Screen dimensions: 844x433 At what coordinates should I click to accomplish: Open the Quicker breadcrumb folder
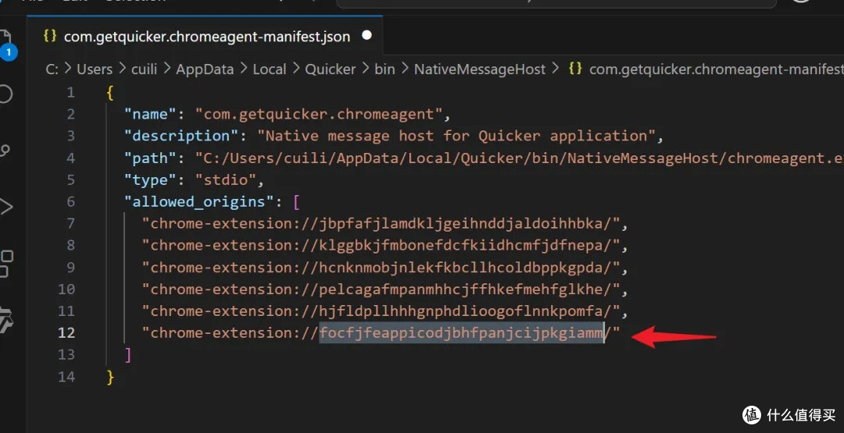tap(331, 69)
